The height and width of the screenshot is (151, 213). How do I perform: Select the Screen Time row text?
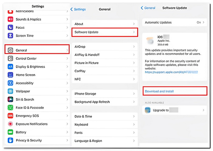[x=25, y=35]
